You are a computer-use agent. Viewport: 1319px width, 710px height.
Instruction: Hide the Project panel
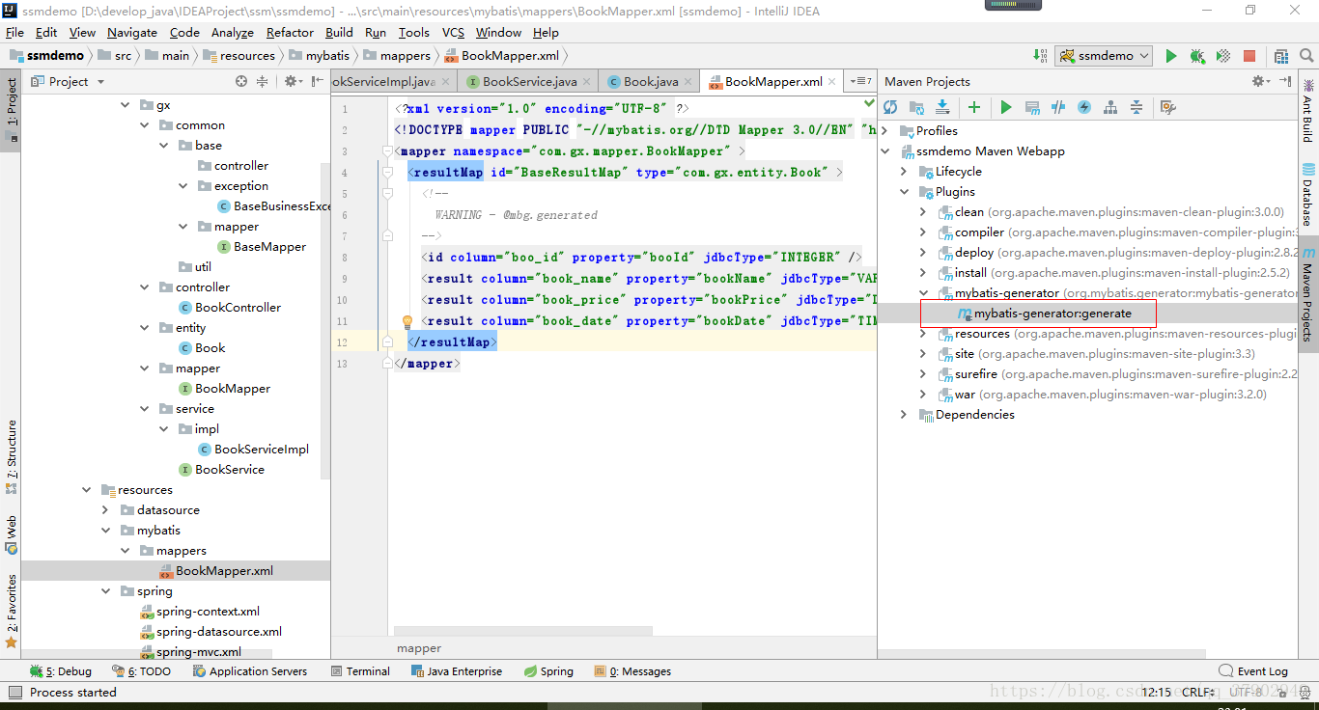317,82
